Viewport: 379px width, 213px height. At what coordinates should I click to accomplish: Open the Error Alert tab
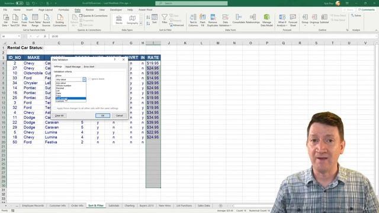click(x=89, y=67)
